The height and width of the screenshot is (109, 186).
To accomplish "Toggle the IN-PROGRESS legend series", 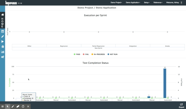I will 98,54.
